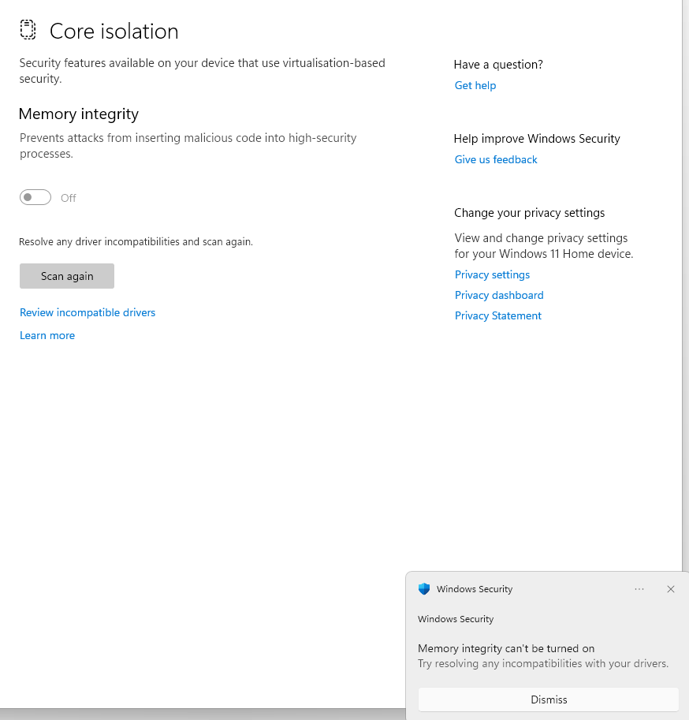Image resolution: width=689 pixels, height=720 pixels.
Task: Click 'Memory integrity can't be turned on' text
Action: (x=506, y=648)
